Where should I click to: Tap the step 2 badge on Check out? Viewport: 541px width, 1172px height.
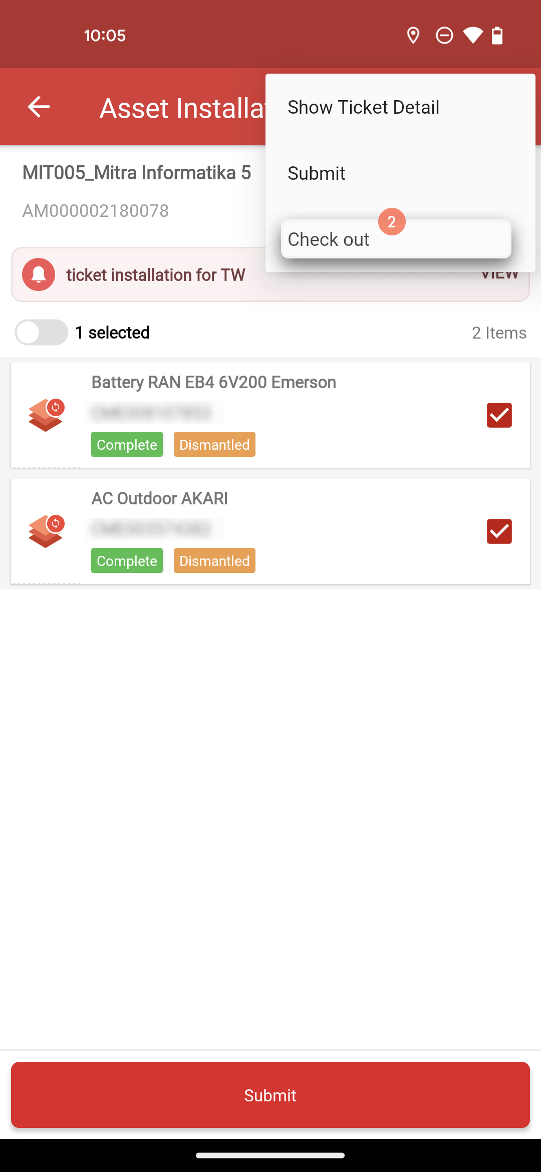[x=392, y=221]
